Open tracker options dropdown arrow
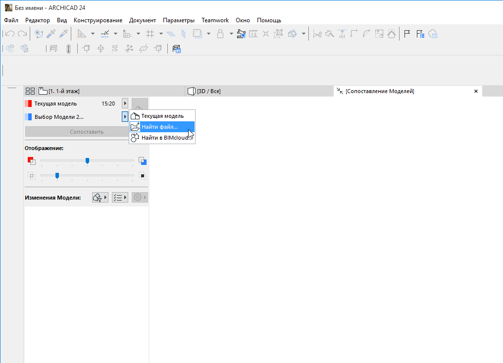The height and width of the screenshot is (363, 503). (x=138, y=34)
